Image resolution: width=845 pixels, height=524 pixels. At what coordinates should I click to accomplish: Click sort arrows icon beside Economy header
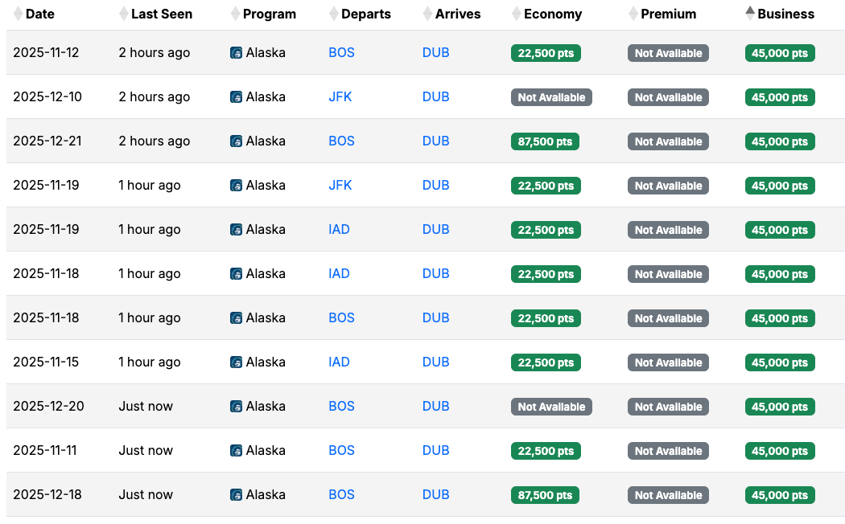point(516,14)
